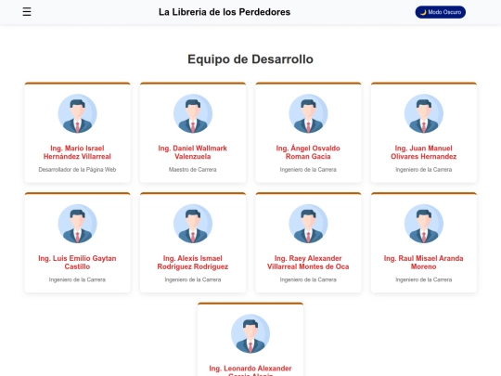Click 'Ingeniero de la Carrera' under Luis Emilio

(x=77, y=279)
